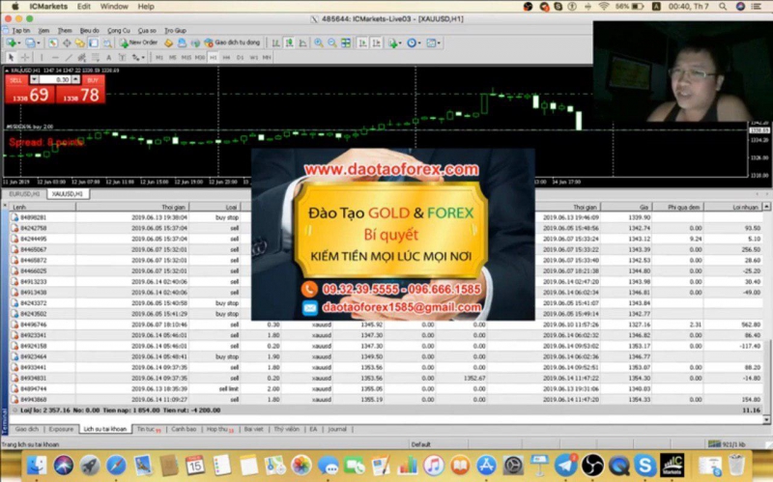This screenshot has width=773, height=482.
Task: Click the red BUY 1338.78 button
Action: (80, 94)
